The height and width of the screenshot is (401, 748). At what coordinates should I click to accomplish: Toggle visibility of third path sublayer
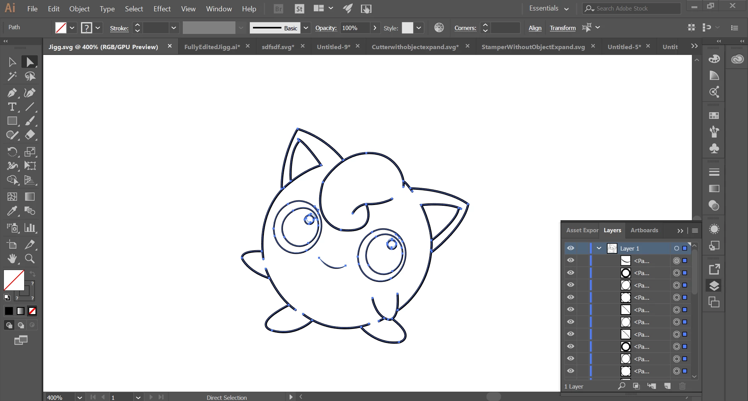tap(571, 285)
